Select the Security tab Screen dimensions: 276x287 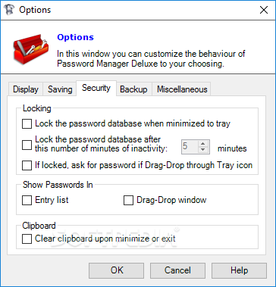96,88
